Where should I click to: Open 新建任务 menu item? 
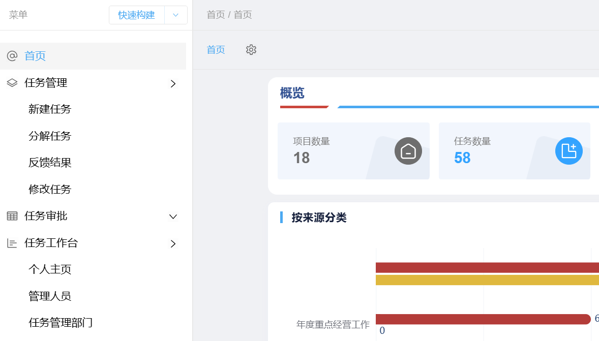[x=50, y=109]
